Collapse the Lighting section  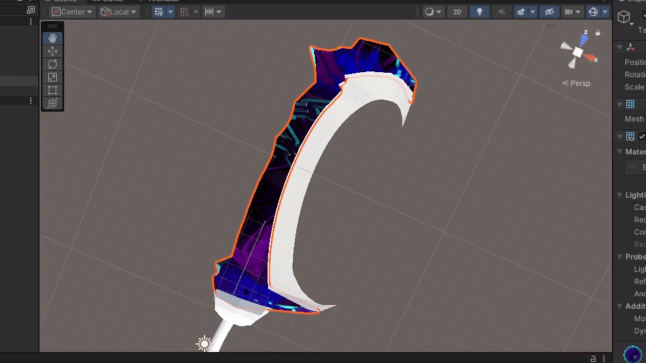click(620, 195)
